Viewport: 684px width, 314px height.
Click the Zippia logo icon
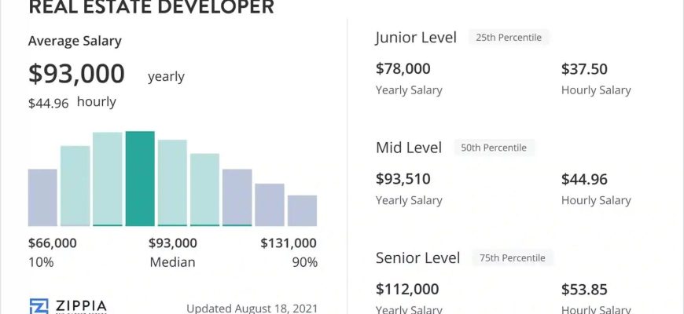[39, 306]
